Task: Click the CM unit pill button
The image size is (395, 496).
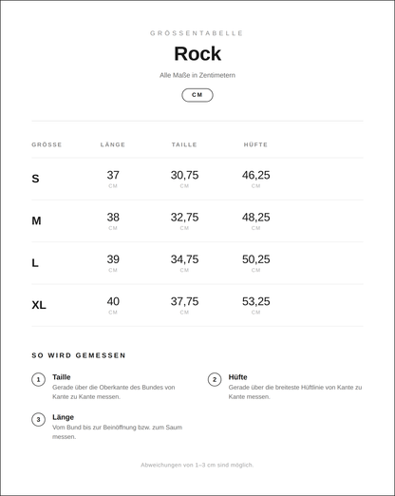Action: 197,95
